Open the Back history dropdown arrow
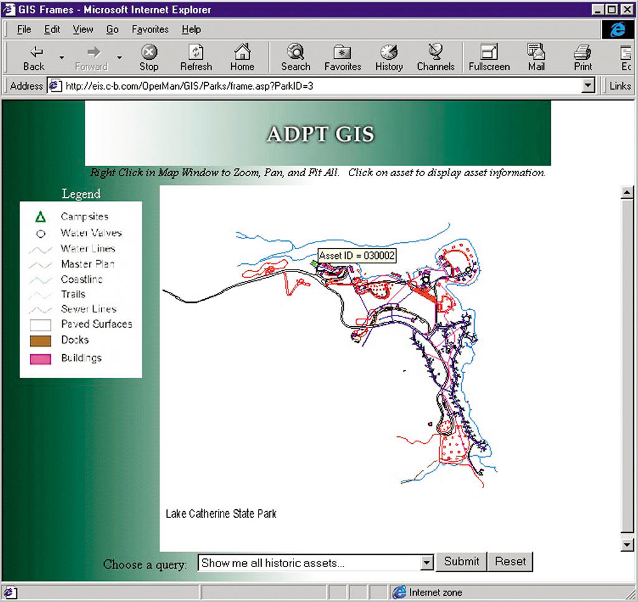Image resolution: width=638 pixels, height=602 pixels. tap(62, 58)
